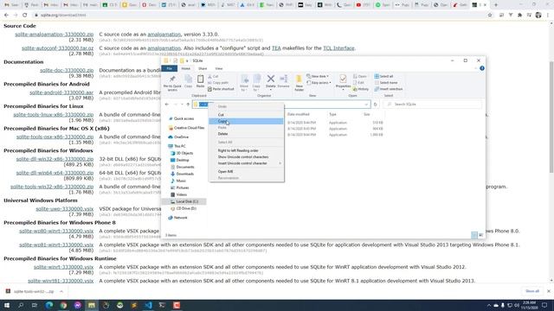Click Pin to Quick access ribbon icon

point(172,83)
